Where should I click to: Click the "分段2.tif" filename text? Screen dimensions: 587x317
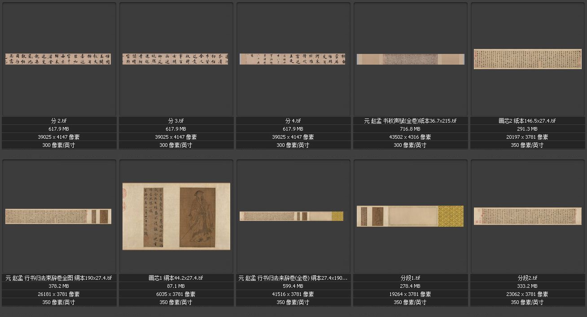(527, 278)
